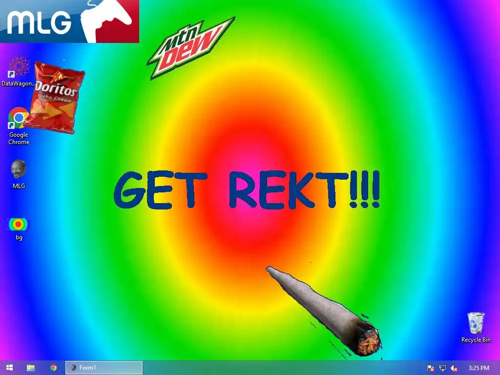Open the Windows Start menu
The image size is (500, 375).
(x=10, y=368)
